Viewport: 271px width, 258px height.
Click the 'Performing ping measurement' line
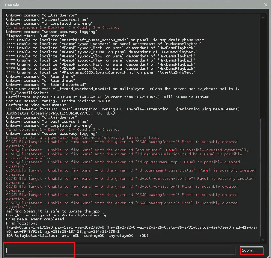[36, 105]
